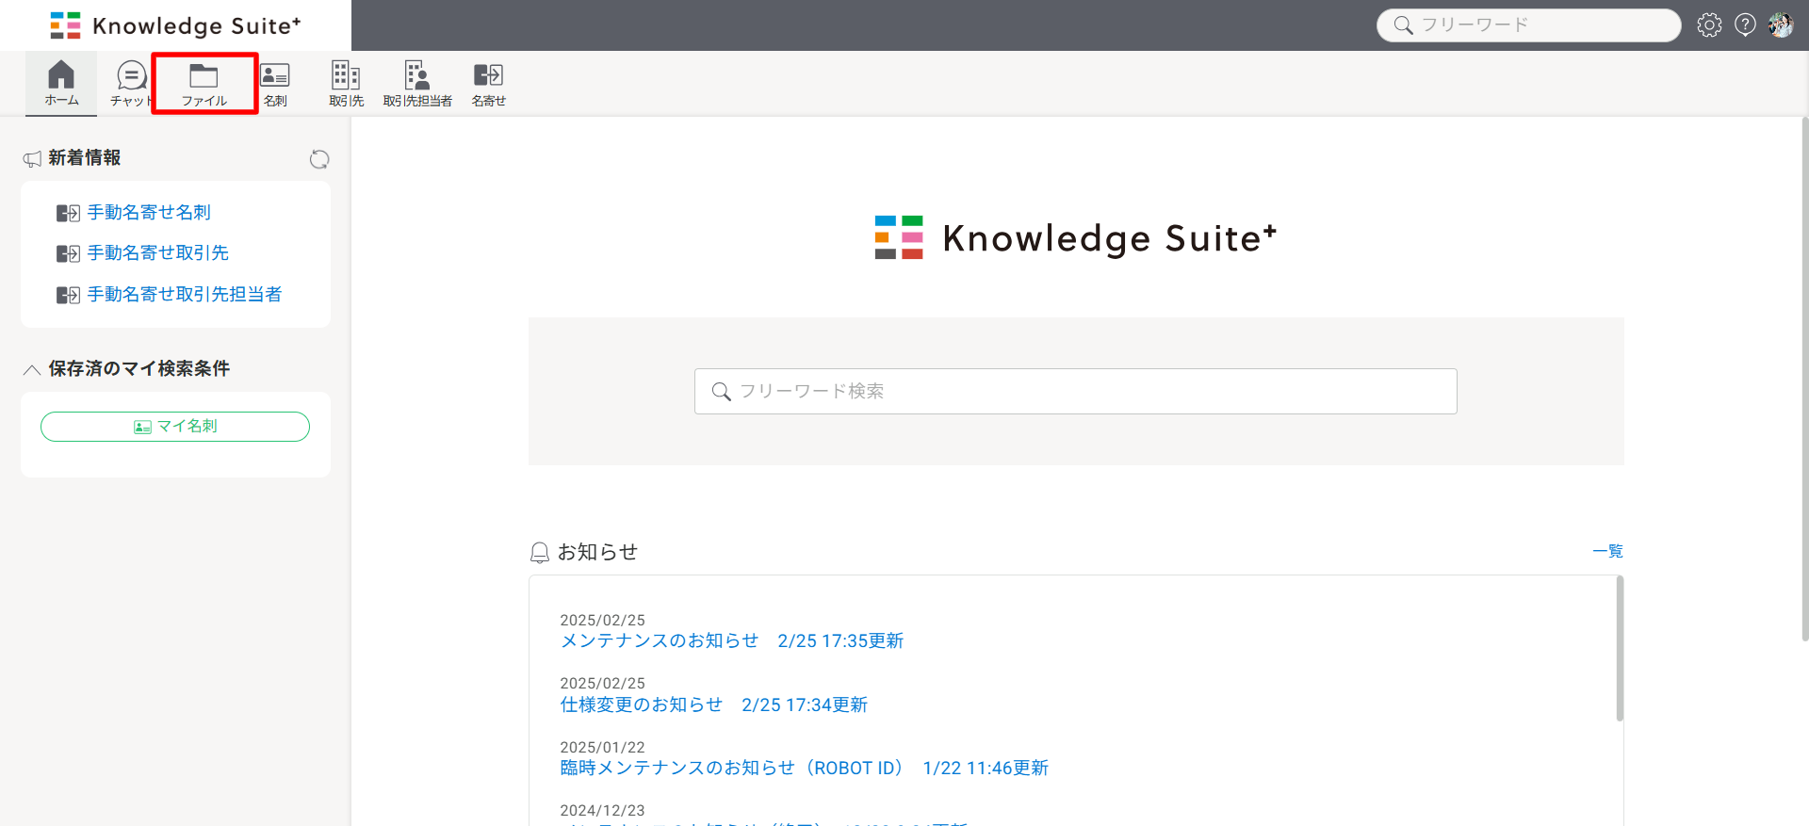Click the Knowledge Suite logo in header
Screen dimensions: 1809x826
tap(175, 25)
